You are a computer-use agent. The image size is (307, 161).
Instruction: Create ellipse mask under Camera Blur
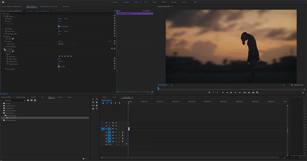[7, 51]
